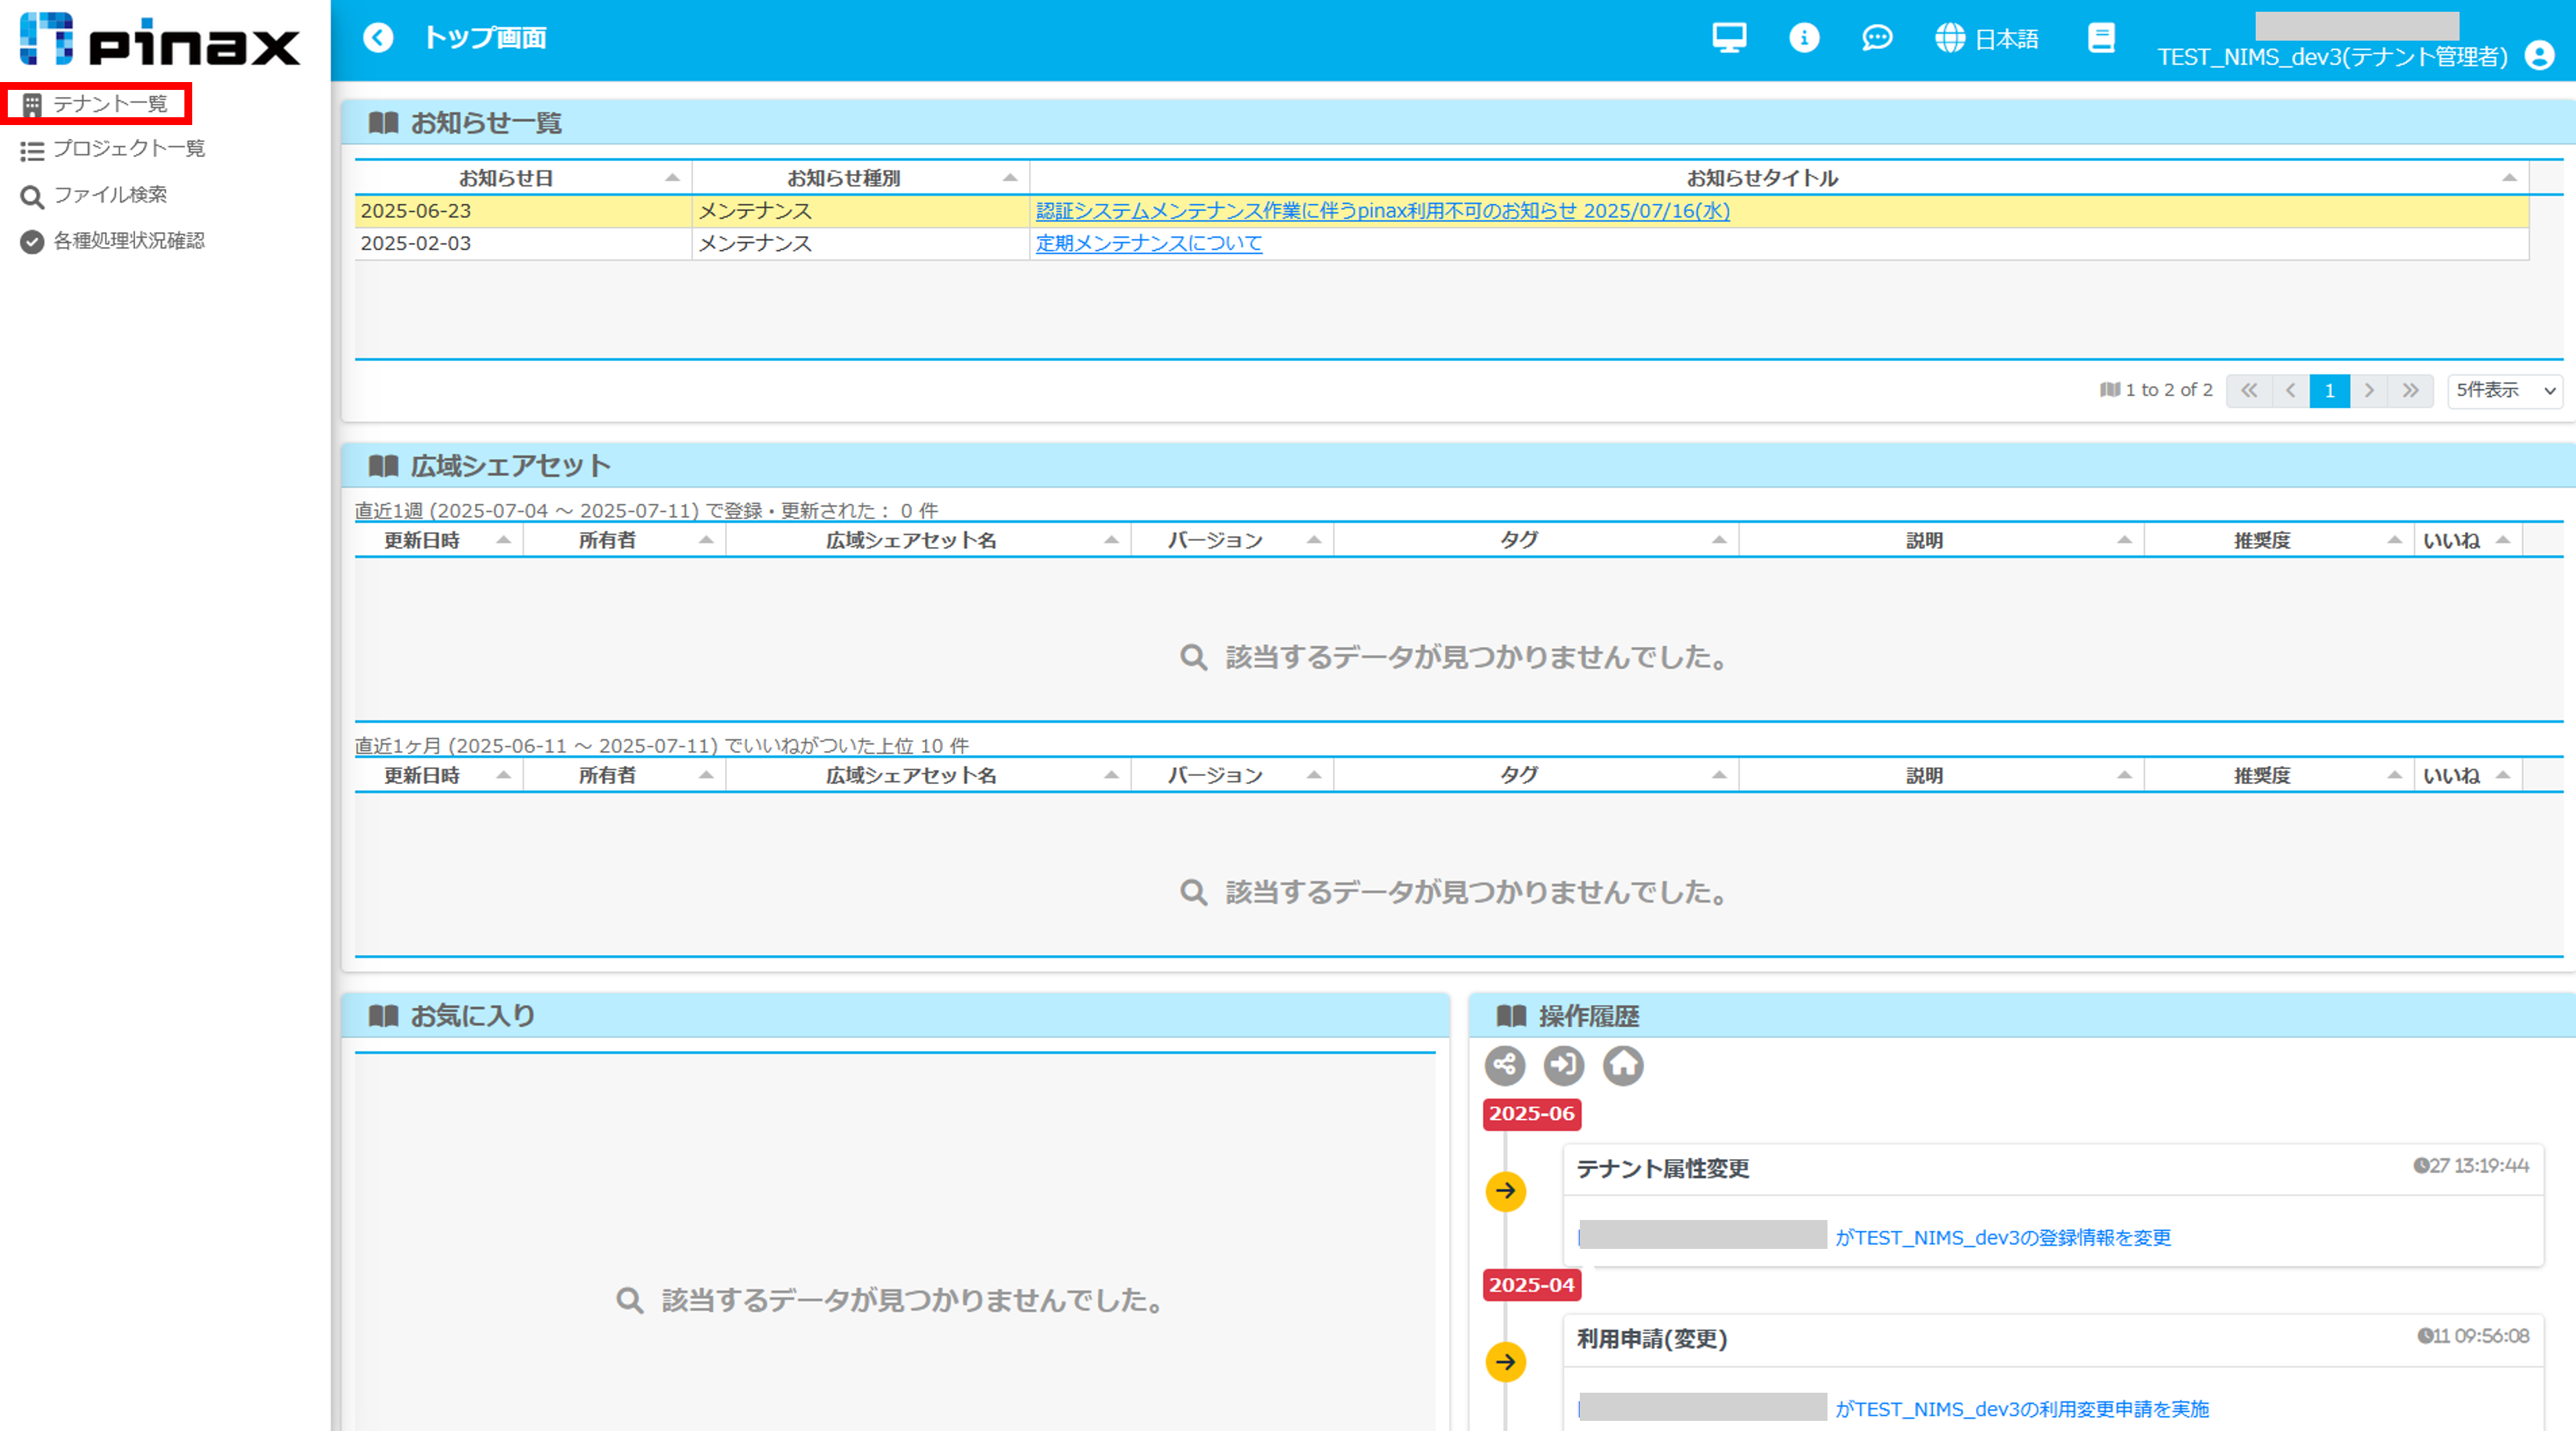Click the back arrow icon beside トップ画面

pos(378,38)
